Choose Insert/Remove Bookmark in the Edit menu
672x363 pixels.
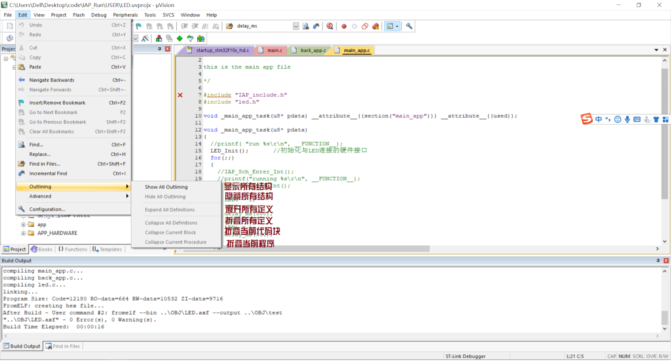[73, 103]
